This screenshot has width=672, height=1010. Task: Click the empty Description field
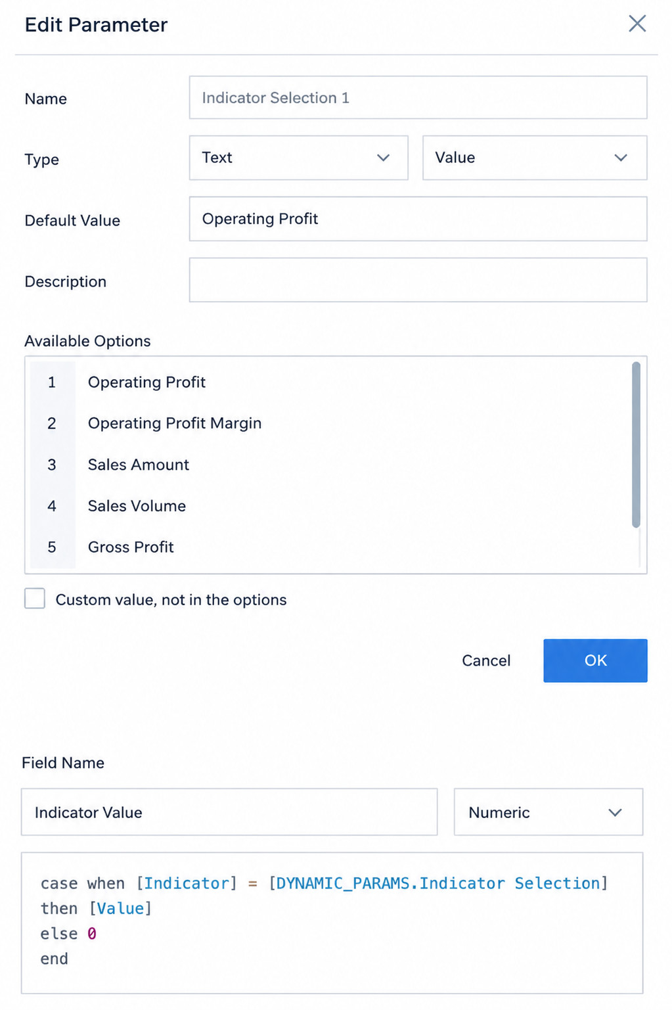(418, 280)
